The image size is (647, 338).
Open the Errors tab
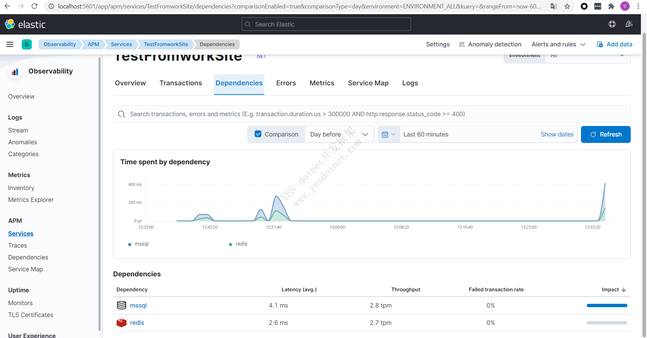[x=286, y=83]
